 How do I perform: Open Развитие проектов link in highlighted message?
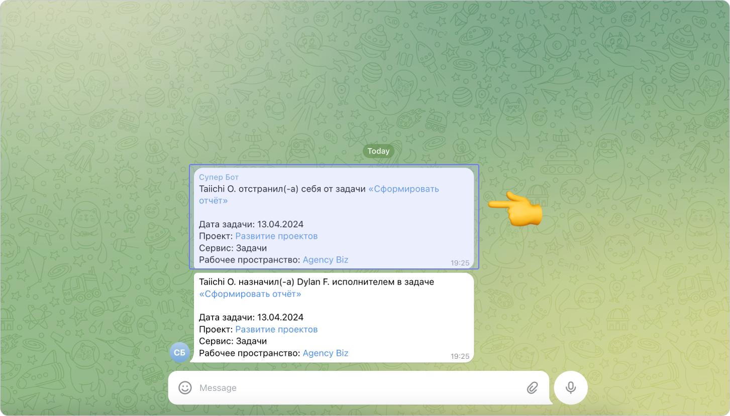[276, 236]
